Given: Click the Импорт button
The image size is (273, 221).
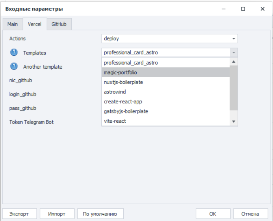Looking at the screenshot, I should coord(57,214).
